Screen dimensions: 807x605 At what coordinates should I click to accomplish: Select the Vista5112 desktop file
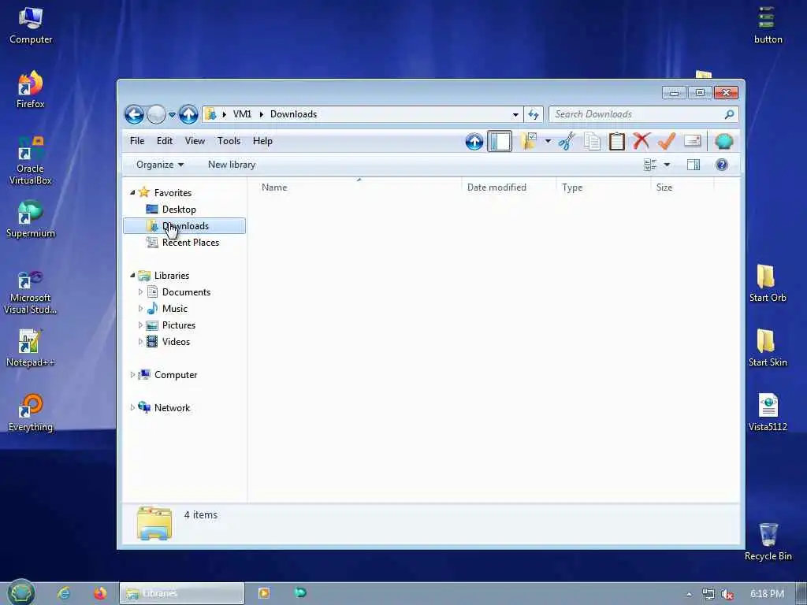[x=768, y=413]
